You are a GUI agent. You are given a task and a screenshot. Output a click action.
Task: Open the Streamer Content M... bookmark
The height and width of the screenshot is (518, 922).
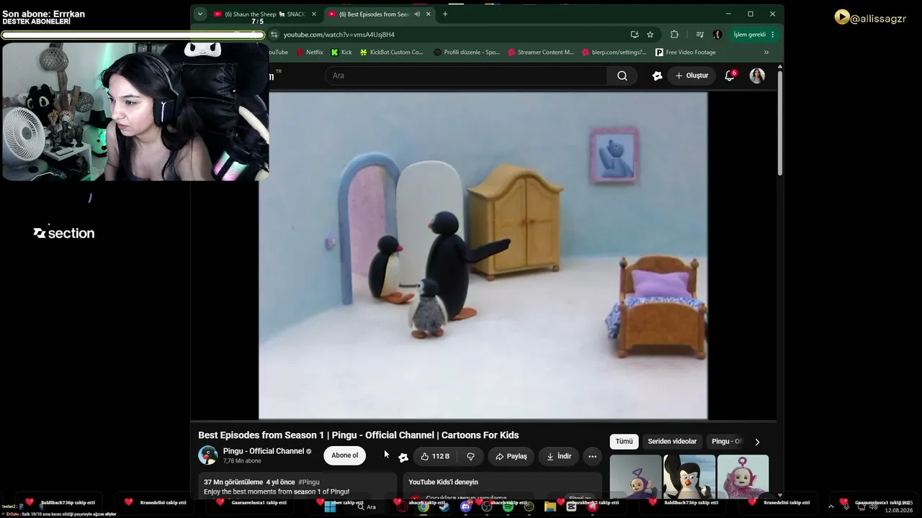[x=541, y=53]
